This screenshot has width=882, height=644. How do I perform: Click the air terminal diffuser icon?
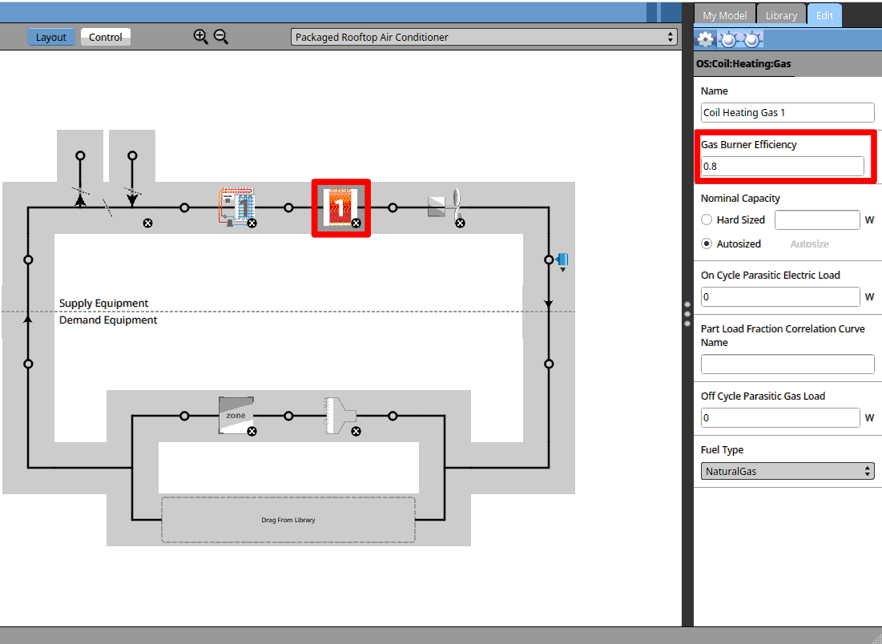[340, 415]
